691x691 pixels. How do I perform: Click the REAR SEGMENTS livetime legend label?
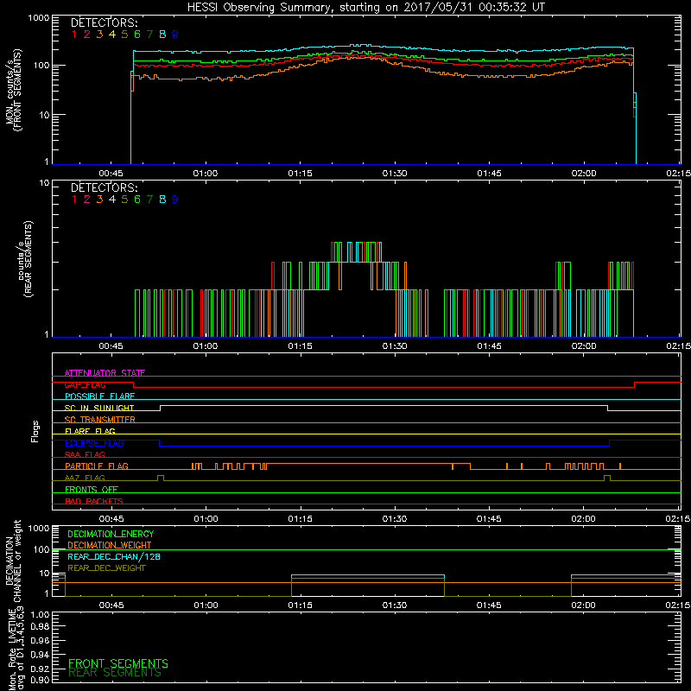point(115,673)
